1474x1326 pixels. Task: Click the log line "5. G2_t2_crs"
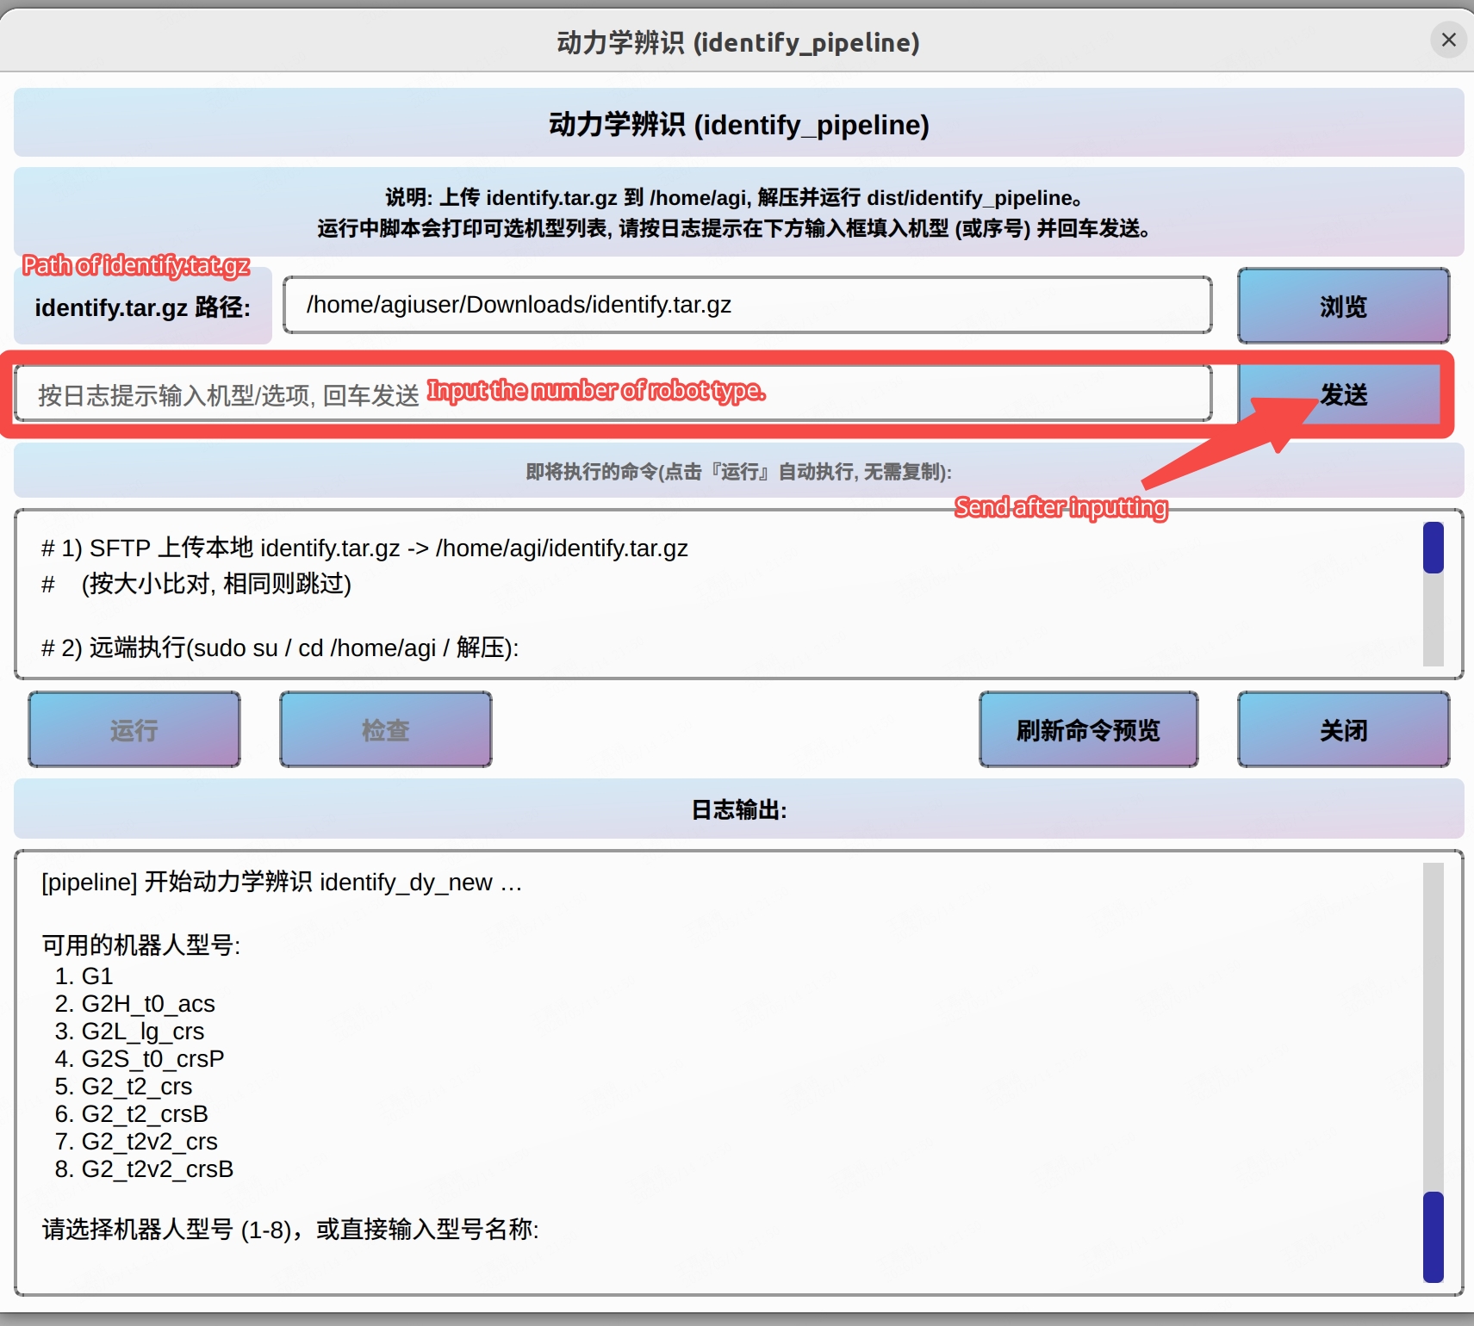click(x=123, y=1086)
